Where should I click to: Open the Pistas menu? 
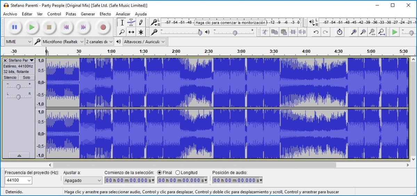71,14
